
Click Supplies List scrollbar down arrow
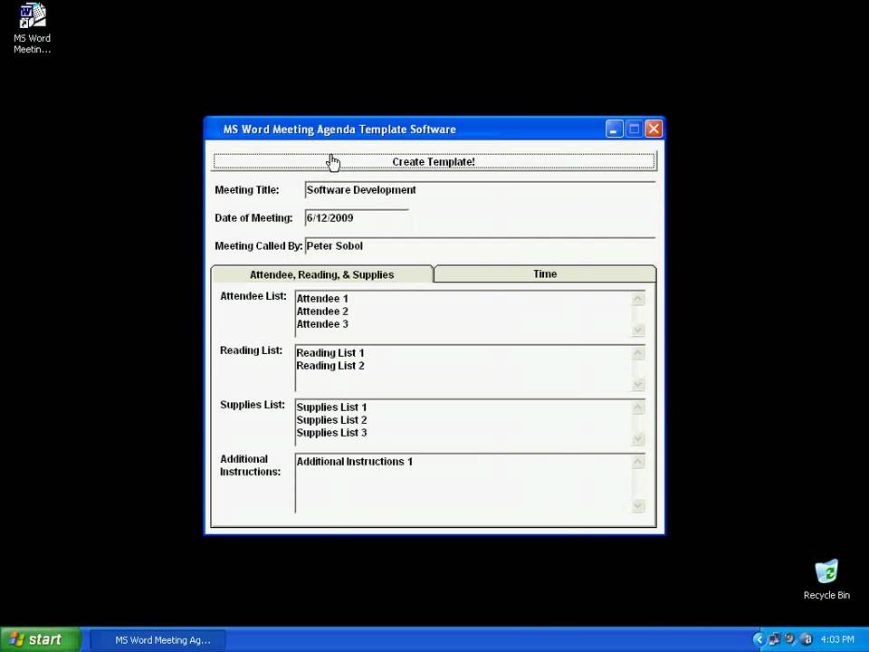[638, 438]
